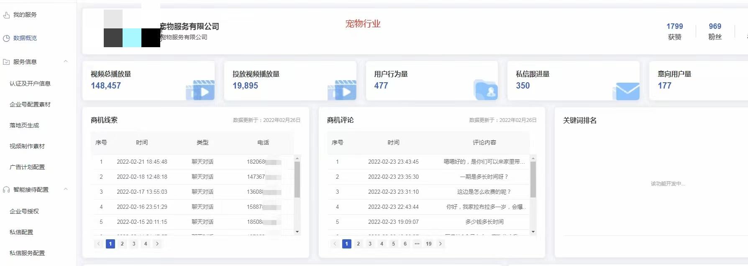748x266 pixels.
Task: Click next page arrow in 商机评论
Action: [440, 244]
